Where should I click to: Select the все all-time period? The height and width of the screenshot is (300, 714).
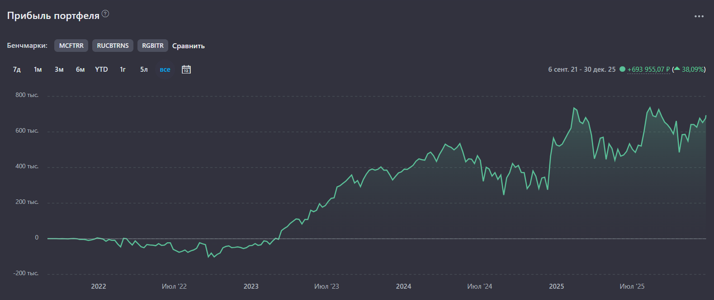click(x=165, y=69)
